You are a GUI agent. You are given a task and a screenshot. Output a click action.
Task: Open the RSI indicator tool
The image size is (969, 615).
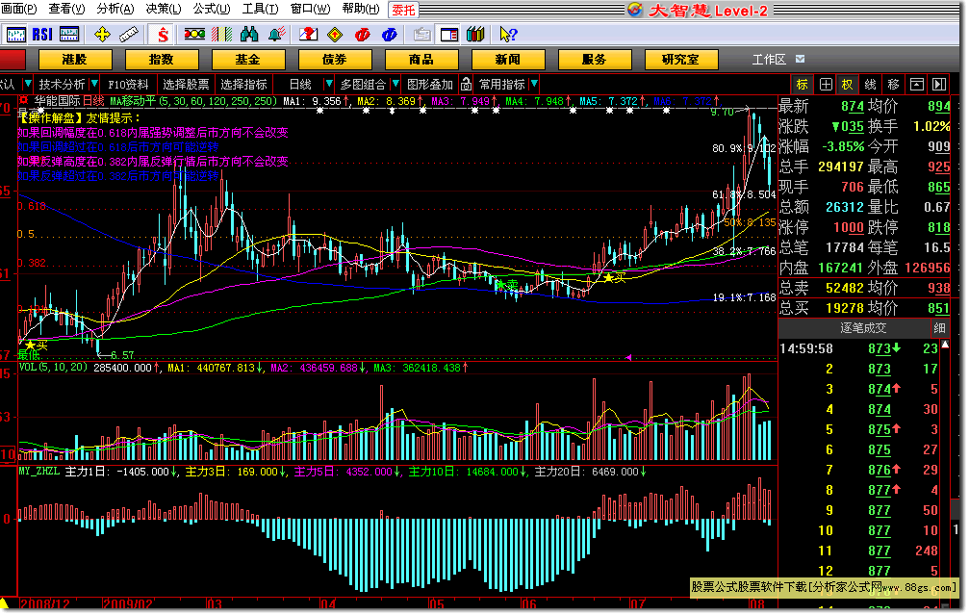[42, 35]
